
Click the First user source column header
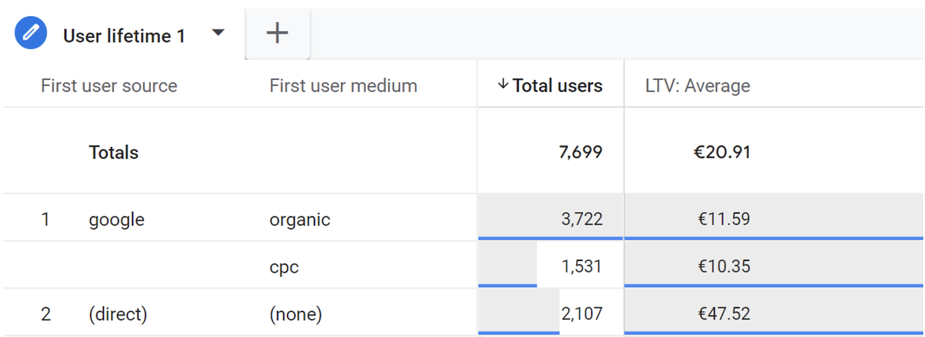point(109,86)
